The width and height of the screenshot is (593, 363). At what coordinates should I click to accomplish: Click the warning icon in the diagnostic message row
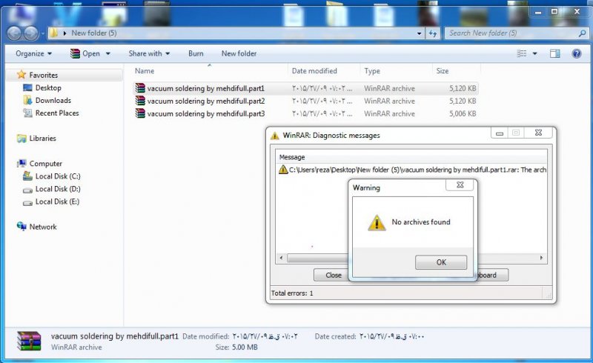(x=283, y=170)
